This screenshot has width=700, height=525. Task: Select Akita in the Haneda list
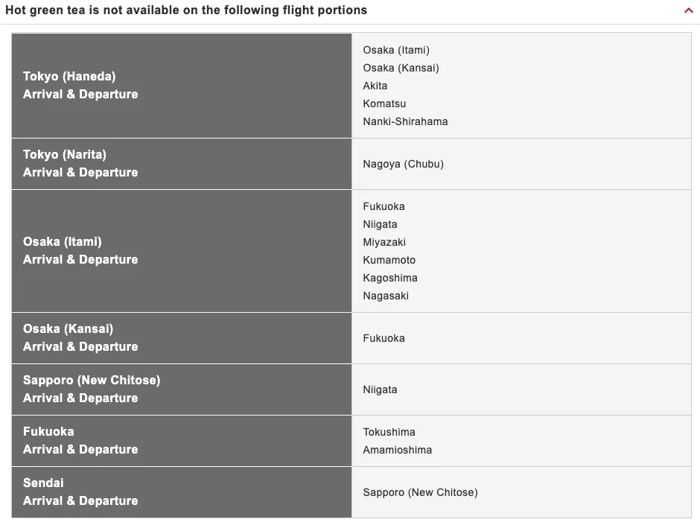click(375, 86)
